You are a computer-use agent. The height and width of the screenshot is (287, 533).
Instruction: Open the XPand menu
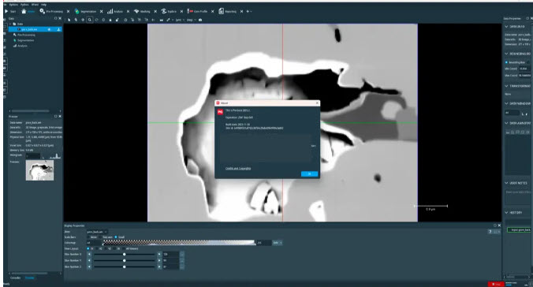click(35, 5)
